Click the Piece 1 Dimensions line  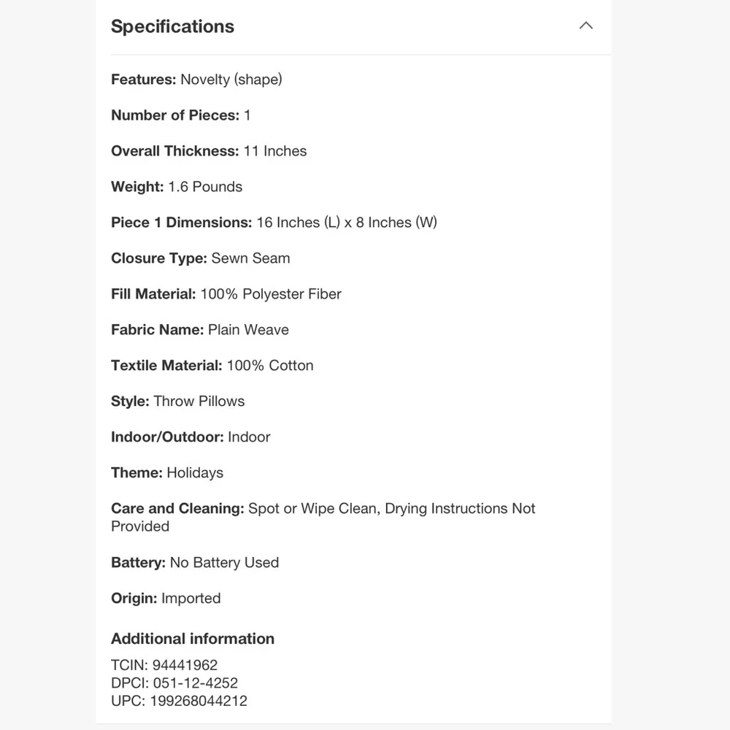pyautogui.click(x=274, y=223)
